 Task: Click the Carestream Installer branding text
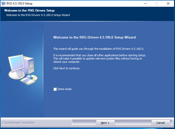[19, 123]
